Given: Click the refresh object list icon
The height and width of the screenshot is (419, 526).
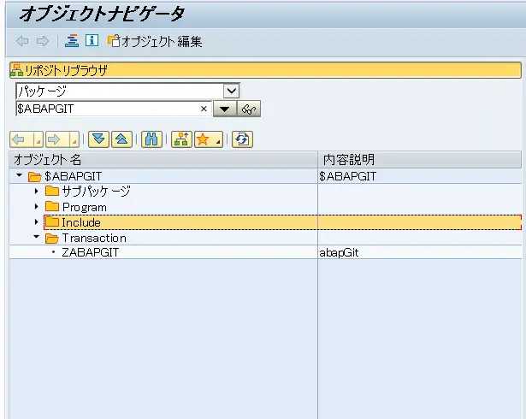Looking at the screenshot, I should pos(242,139).
